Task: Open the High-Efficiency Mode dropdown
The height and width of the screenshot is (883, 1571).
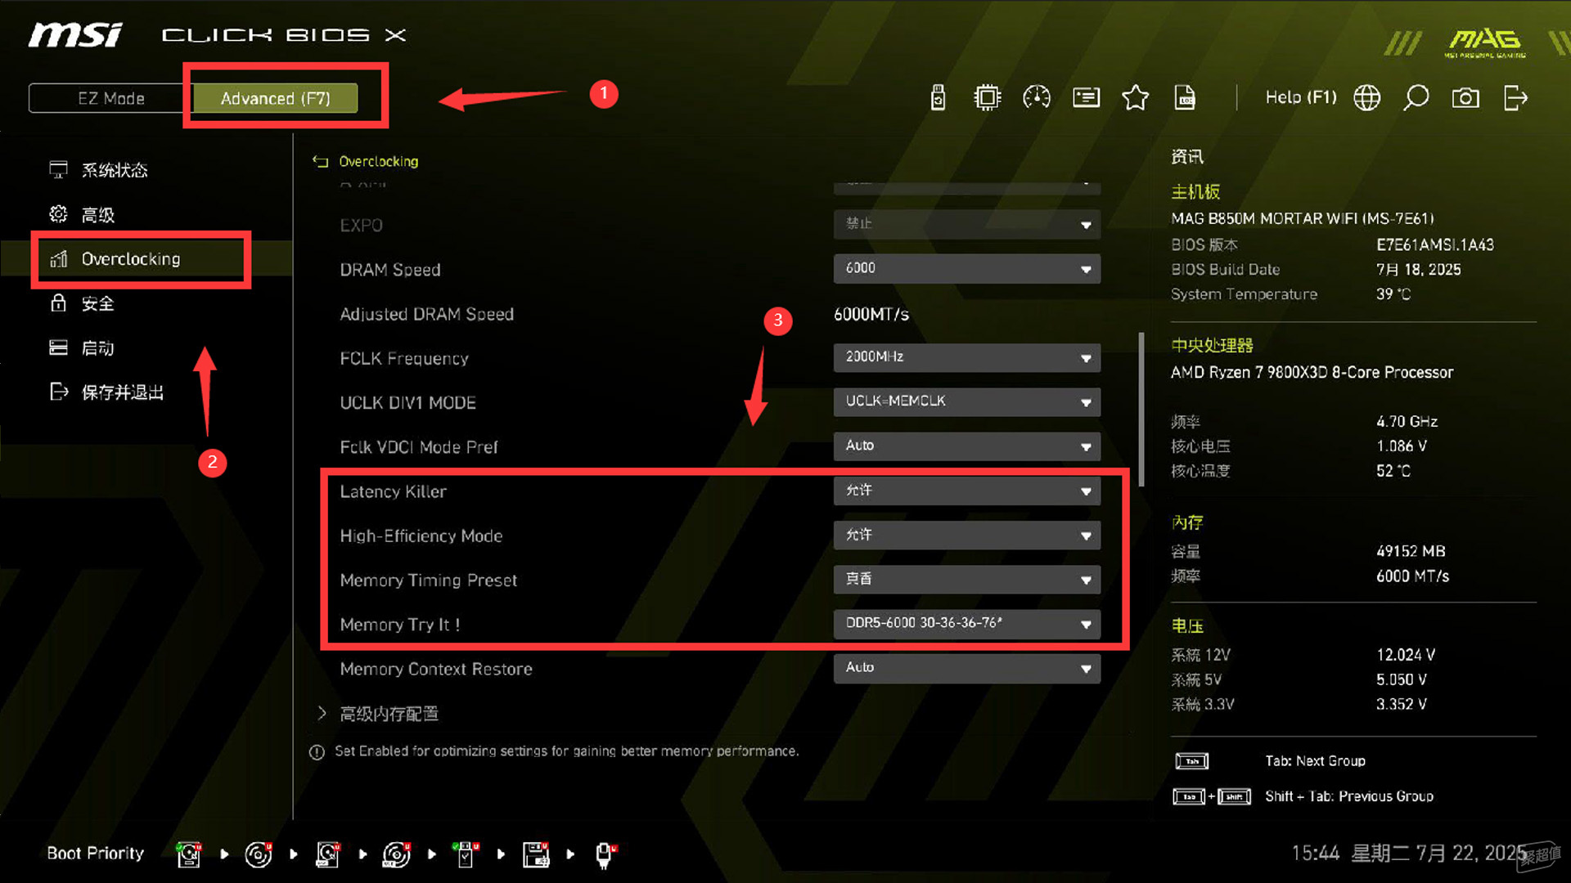Action: tap(967, 535)
